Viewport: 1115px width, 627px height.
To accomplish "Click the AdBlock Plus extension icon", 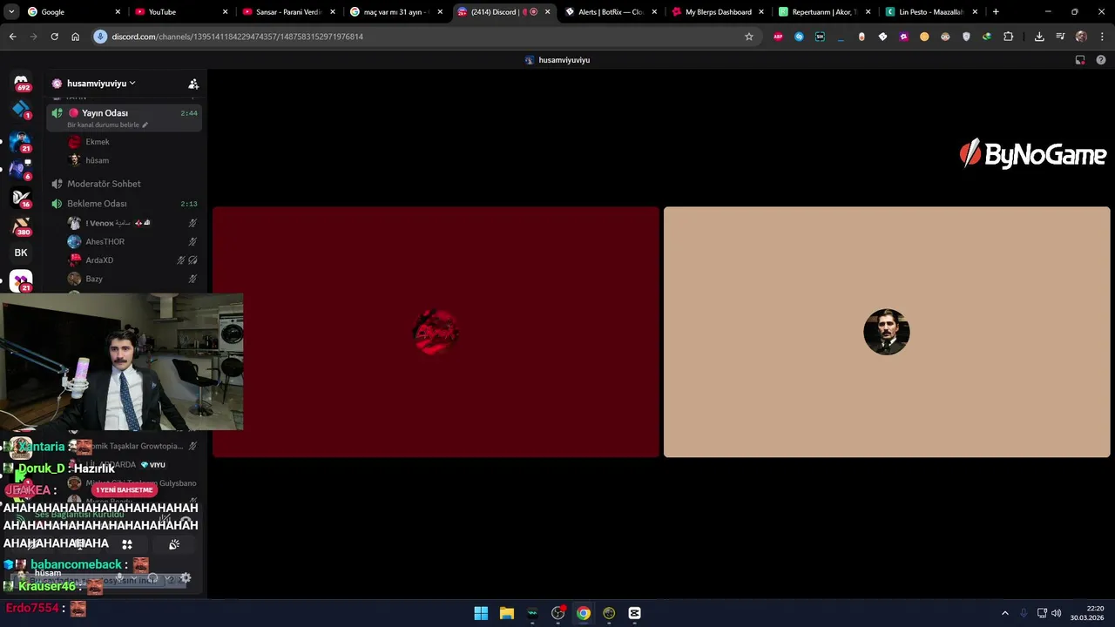I will pyautogui.click(x=778, y=37).
